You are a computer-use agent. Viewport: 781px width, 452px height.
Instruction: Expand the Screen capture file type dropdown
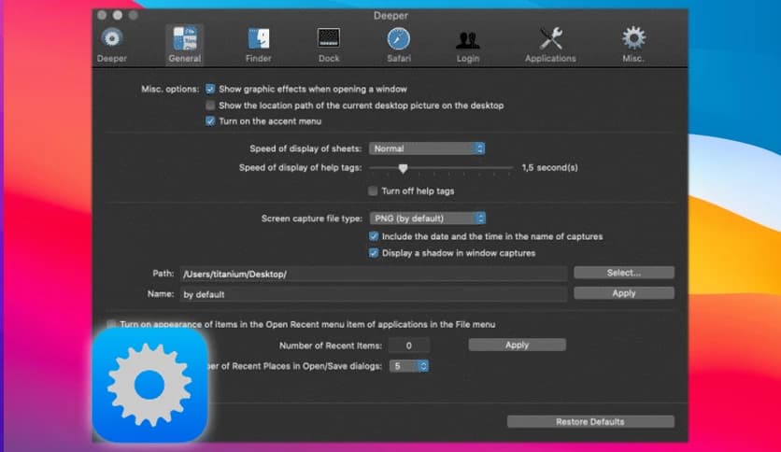[x=427, y=219]
